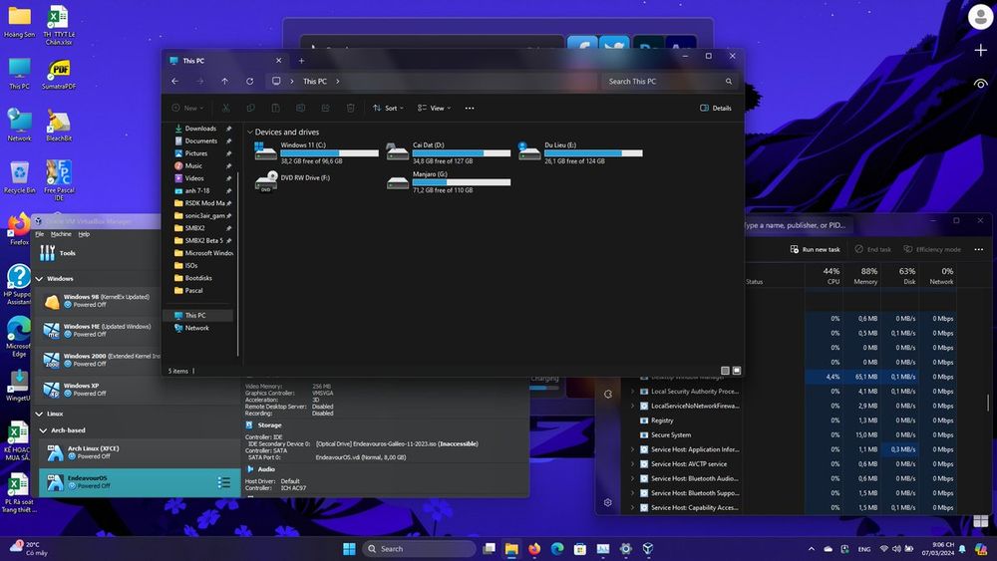Collapse the Arch-based group in VirtualBox

[x=43, y=430]
